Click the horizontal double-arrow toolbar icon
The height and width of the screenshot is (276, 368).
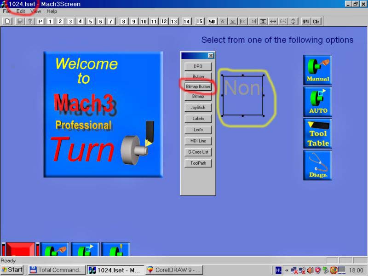273,21
